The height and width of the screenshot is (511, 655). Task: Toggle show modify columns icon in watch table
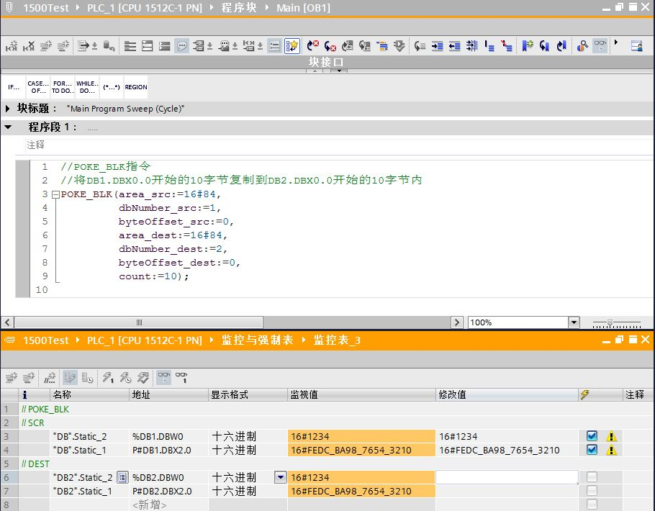(x=70, y=378)
